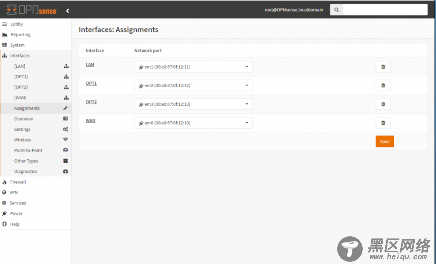This screenshot has height=264, width=436.
Task: Click the Firewall flame icon
Action: pos(4,182)
